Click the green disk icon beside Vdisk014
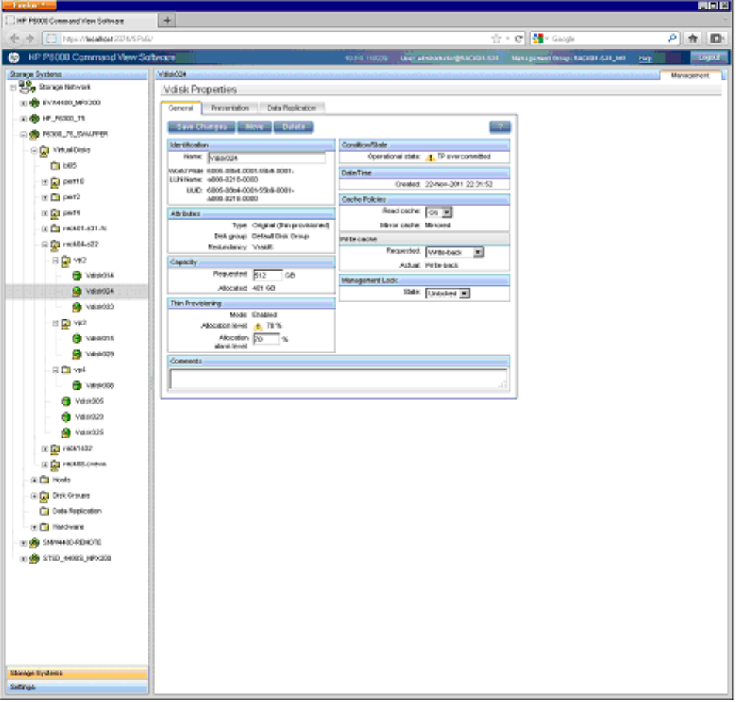The width and height of the screenshot is (737, 702). 77,276
